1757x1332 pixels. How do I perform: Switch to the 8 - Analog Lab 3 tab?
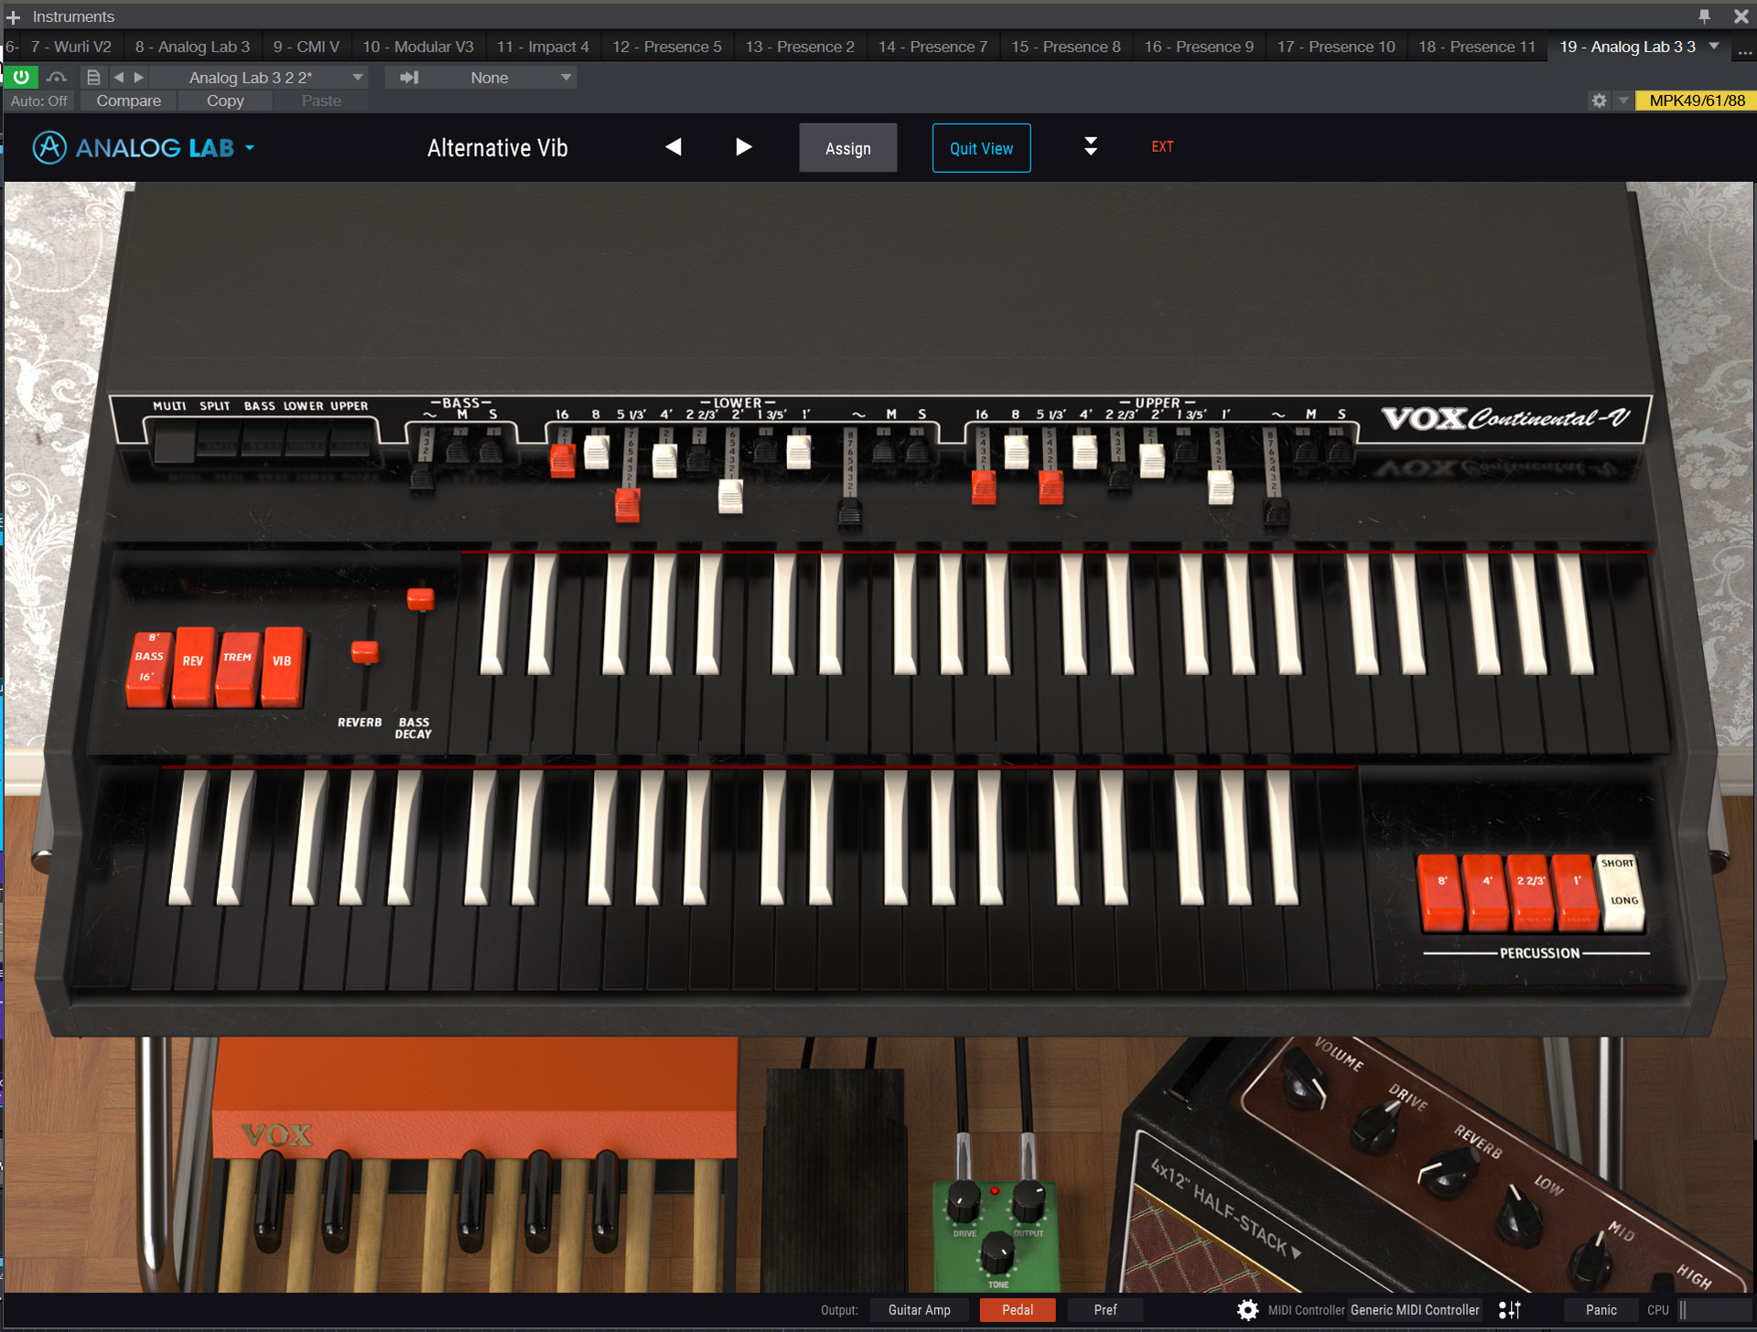click(x=192, y=47)
